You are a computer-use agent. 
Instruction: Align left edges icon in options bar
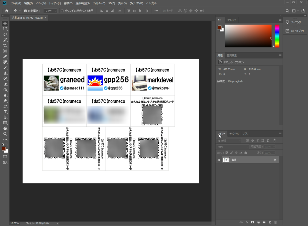pos(101,11)
